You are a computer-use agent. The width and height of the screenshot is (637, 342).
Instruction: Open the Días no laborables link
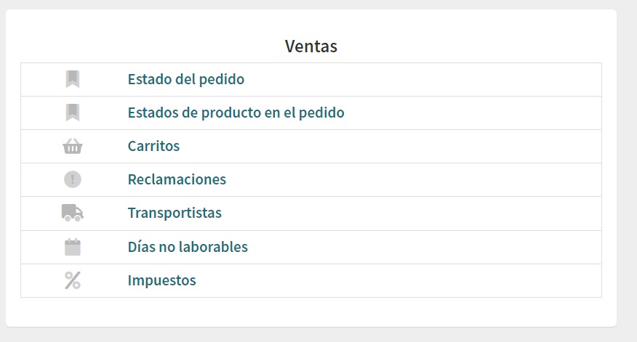coord(188,247)
